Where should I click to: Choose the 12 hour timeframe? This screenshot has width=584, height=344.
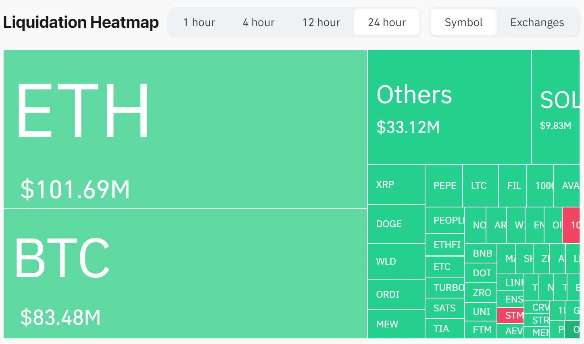point(321,23)
